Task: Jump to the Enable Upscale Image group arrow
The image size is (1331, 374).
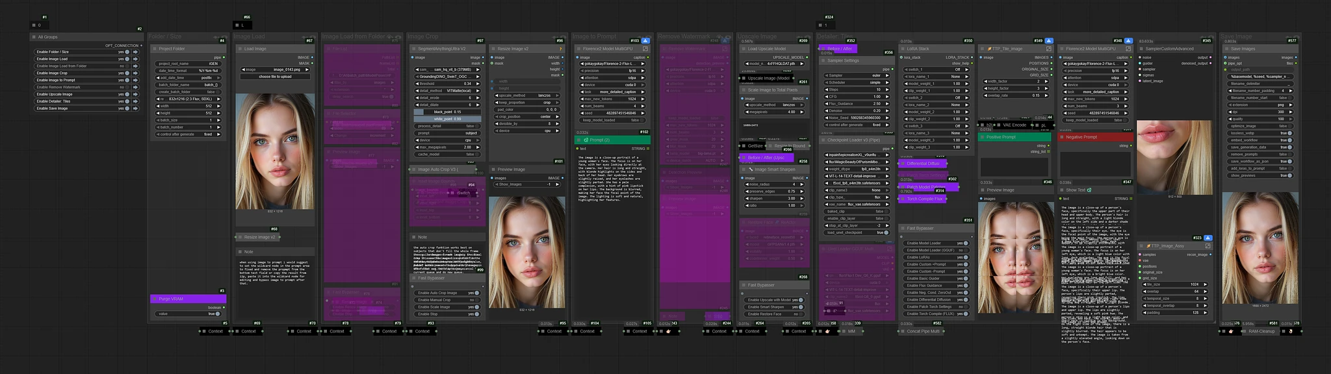Action: coord(136,94)
